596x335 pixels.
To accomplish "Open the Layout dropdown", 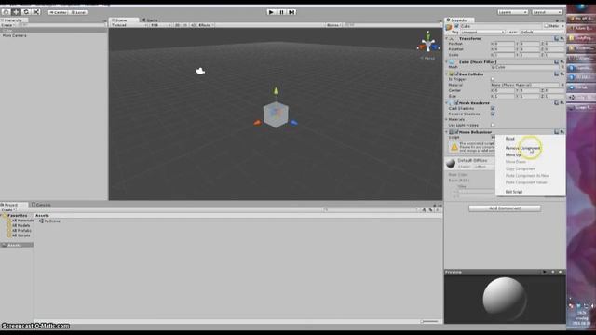I will (x=547, y=12).
